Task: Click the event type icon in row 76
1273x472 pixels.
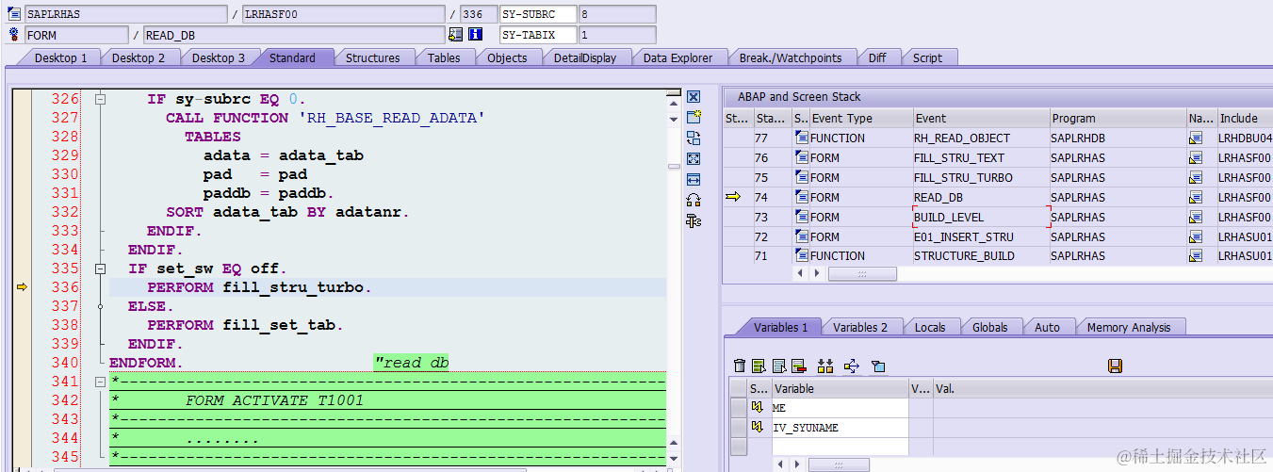Action: [x=802, y=158]
